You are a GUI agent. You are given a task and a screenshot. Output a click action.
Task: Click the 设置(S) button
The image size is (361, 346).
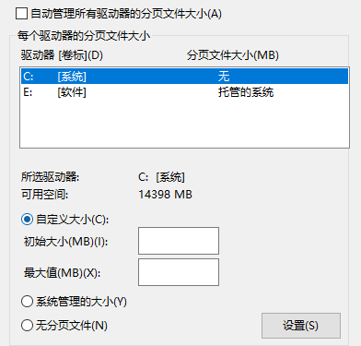coord(301,326)
